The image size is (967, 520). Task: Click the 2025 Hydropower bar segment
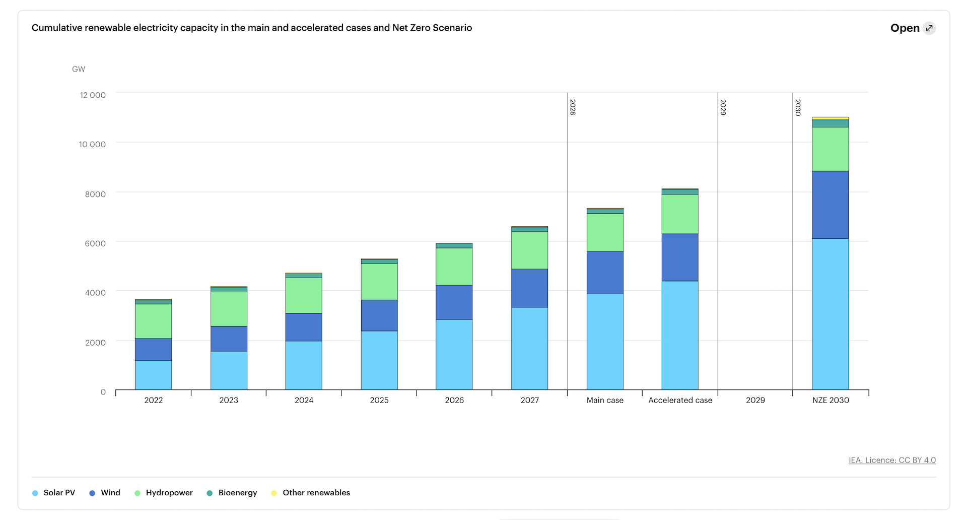(x=379, y=282)
